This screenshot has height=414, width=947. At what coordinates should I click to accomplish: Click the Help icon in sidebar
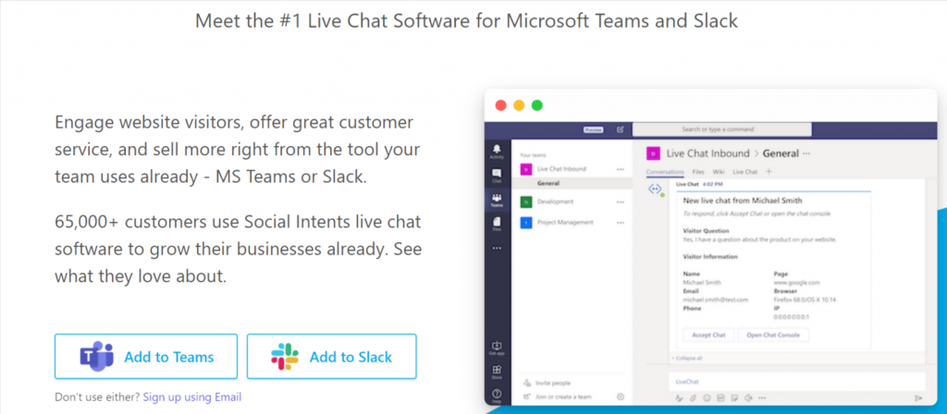click(497, 396)
